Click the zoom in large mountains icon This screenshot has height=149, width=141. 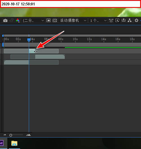point(28,135)
